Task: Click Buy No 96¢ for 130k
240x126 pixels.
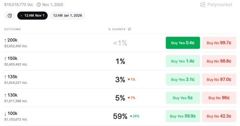Action: (x=219, y=98)
